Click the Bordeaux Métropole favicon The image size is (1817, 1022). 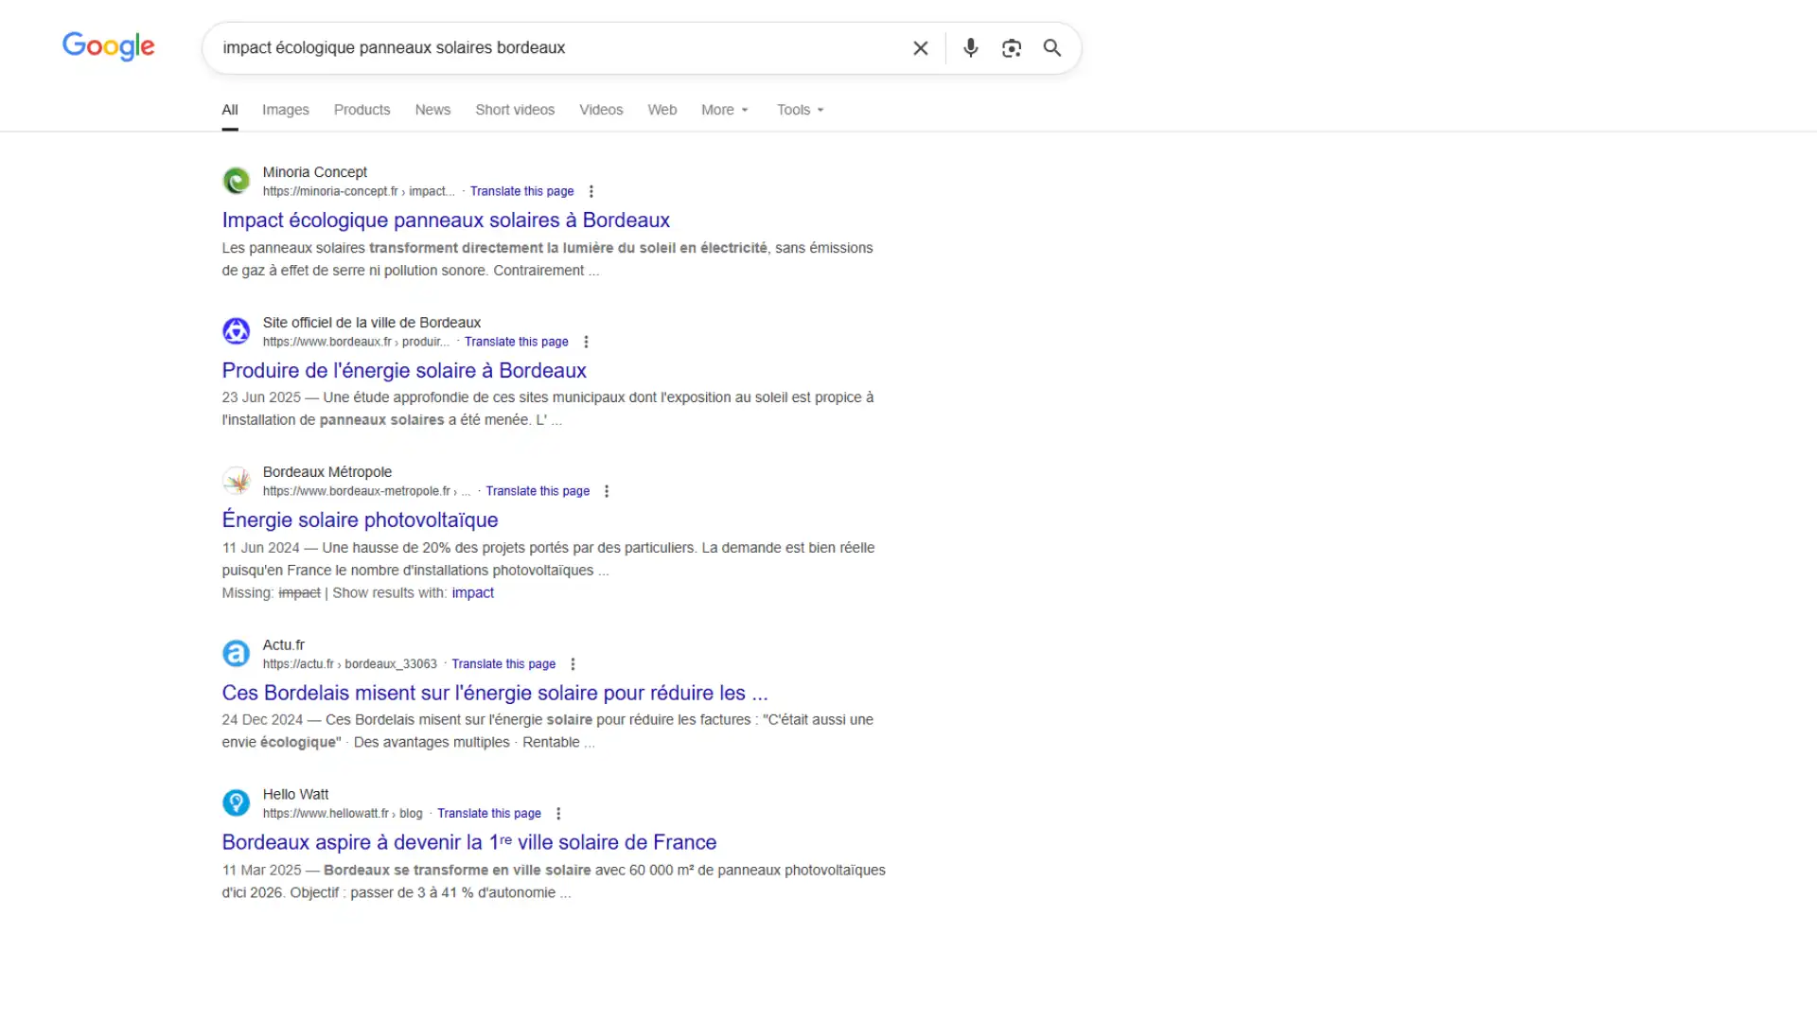(236, 481)
